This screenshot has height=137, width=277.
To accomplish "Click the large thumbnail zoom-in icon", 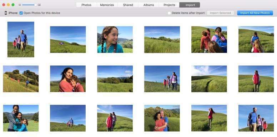I will coord(39,5).
